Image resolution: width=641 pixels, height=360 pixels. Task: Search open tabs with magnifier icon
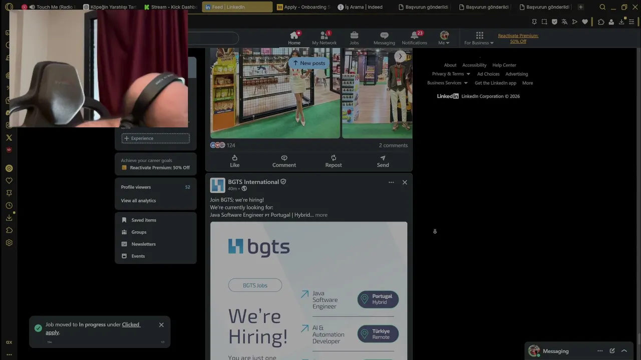[602, 7]
